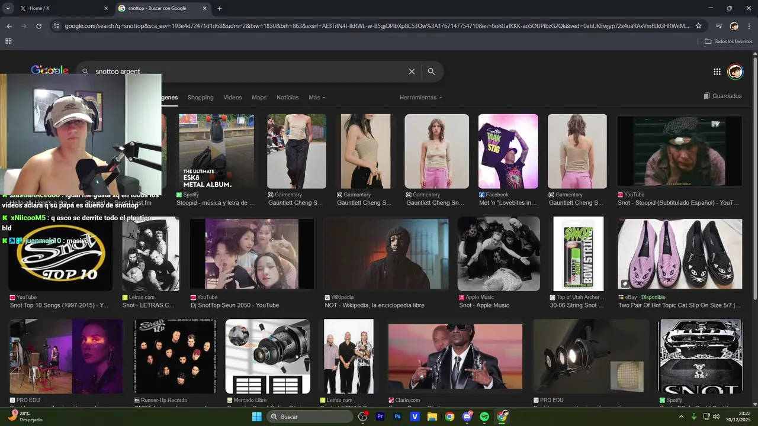Click the Snot - Apple Music link

(484, 306)
